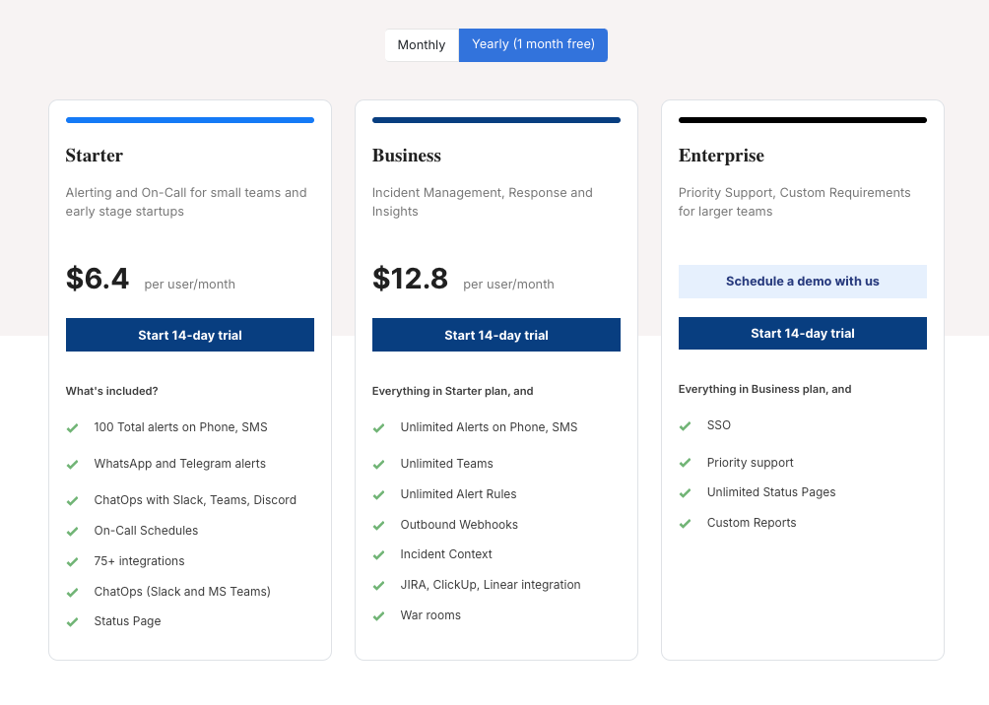Click checkmark next to Outbound Webhooks
989x705 pixels.
click(x=378, y=526)
